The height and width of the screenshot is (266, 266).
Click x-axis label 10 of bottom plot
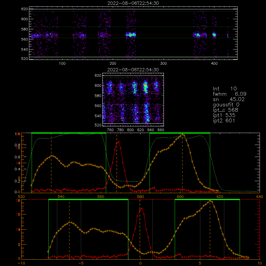pos(260,263)
